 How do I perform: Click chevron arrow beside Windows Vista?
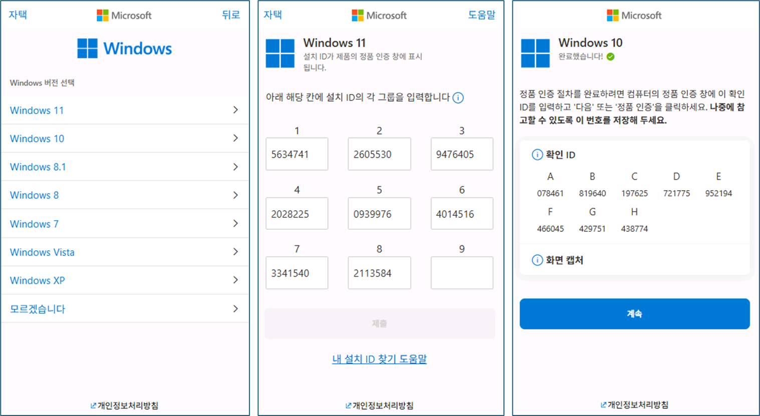235,252
